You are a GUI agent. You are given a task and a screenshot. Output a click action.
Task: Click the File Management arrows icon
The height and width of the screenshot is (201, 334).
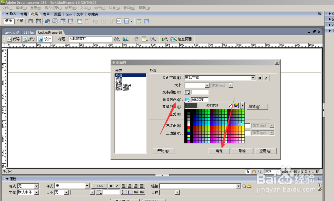pyautogui.click(x=117, y=39)
